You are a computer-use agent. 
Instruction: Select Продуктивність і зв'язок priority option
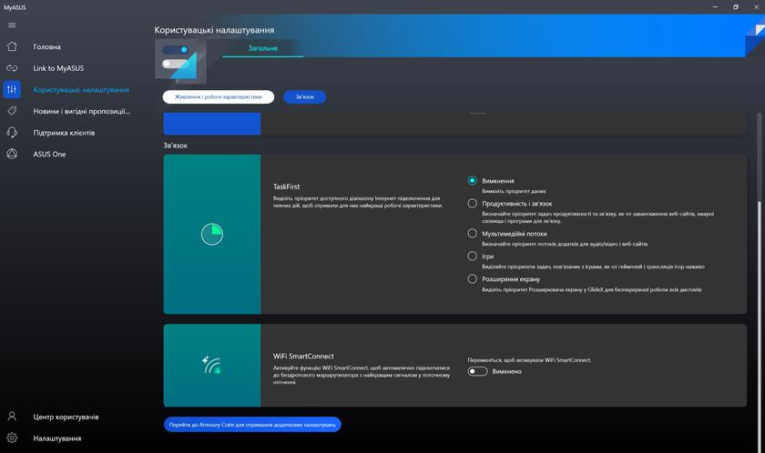coord(472,204)
